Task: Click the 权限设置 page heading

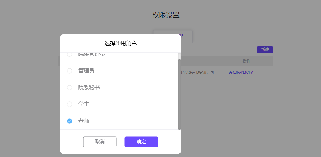Action: [165, 15]
